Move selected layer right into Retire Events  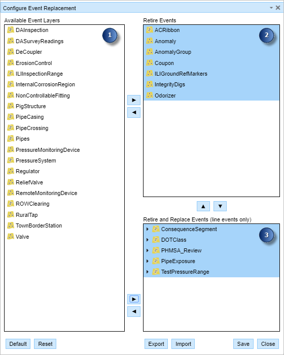[x=134, y=100]
